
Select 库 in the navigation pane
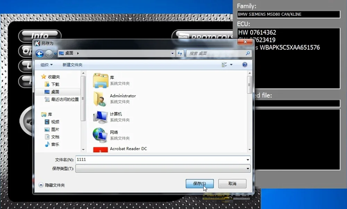pos(47,114)
